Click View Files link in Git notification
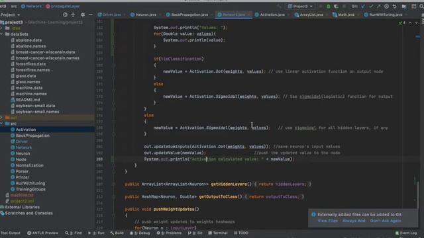Viewport: 424px width, 238px height. tap(327, 221)
